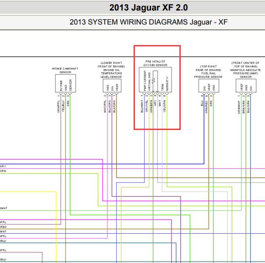Click the "BLU" wire label under fuel rail sensor

point(202,103)
